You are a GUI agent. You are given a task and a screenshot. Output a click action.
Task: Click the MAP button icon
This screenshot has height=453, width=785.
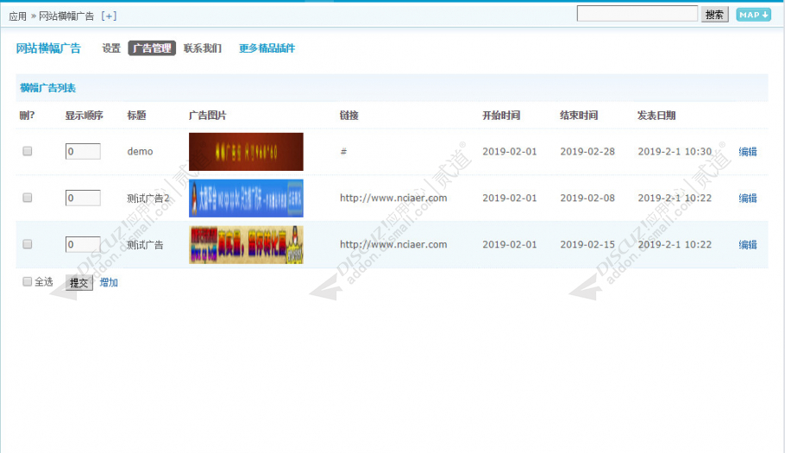753,15
